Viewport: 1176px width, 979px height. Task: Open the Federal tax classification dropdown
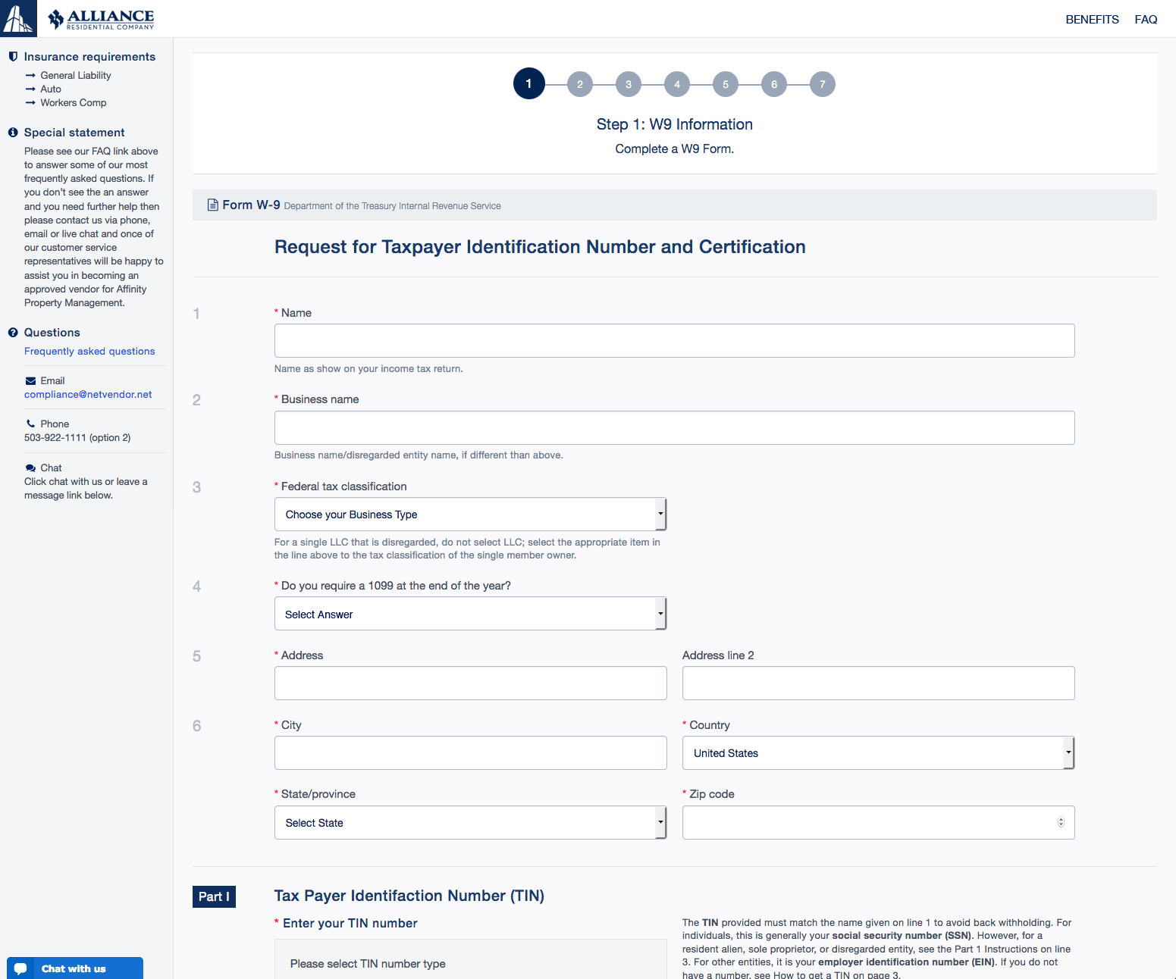(x=470, y=515)
